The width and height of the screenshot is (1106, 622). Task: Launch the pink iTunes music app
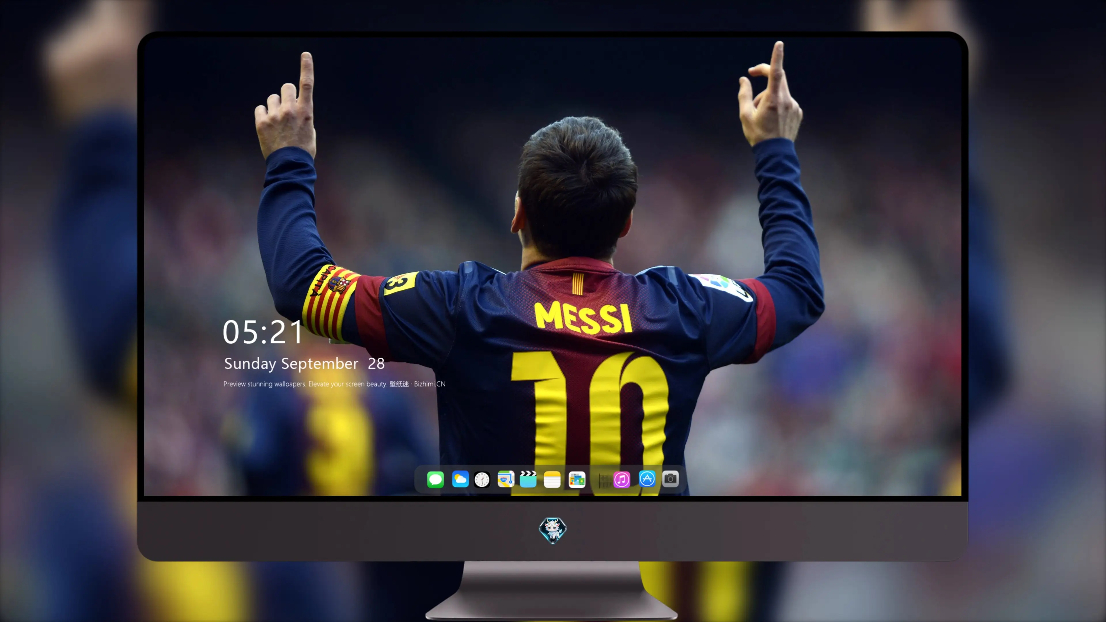tap(622, 479)
